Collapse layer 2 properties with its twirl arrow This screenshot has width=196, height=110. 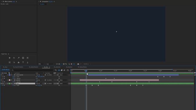click(x=8, y=80)
